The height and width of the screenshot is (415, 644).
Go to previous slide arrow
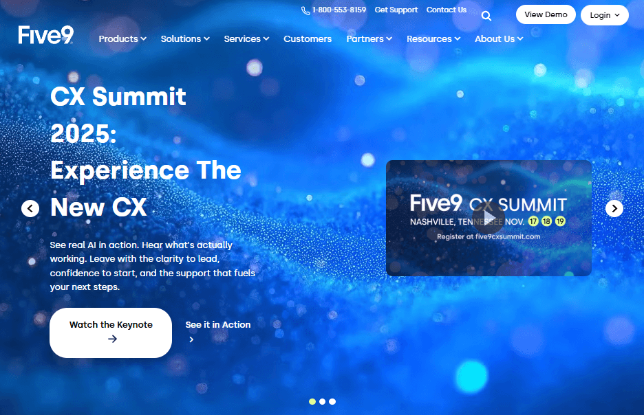(x=30, y=209)
